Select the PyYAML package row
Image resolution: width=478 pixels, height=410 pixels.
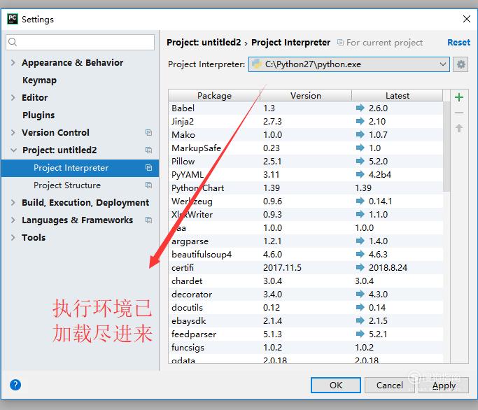(x=306, y=174)
